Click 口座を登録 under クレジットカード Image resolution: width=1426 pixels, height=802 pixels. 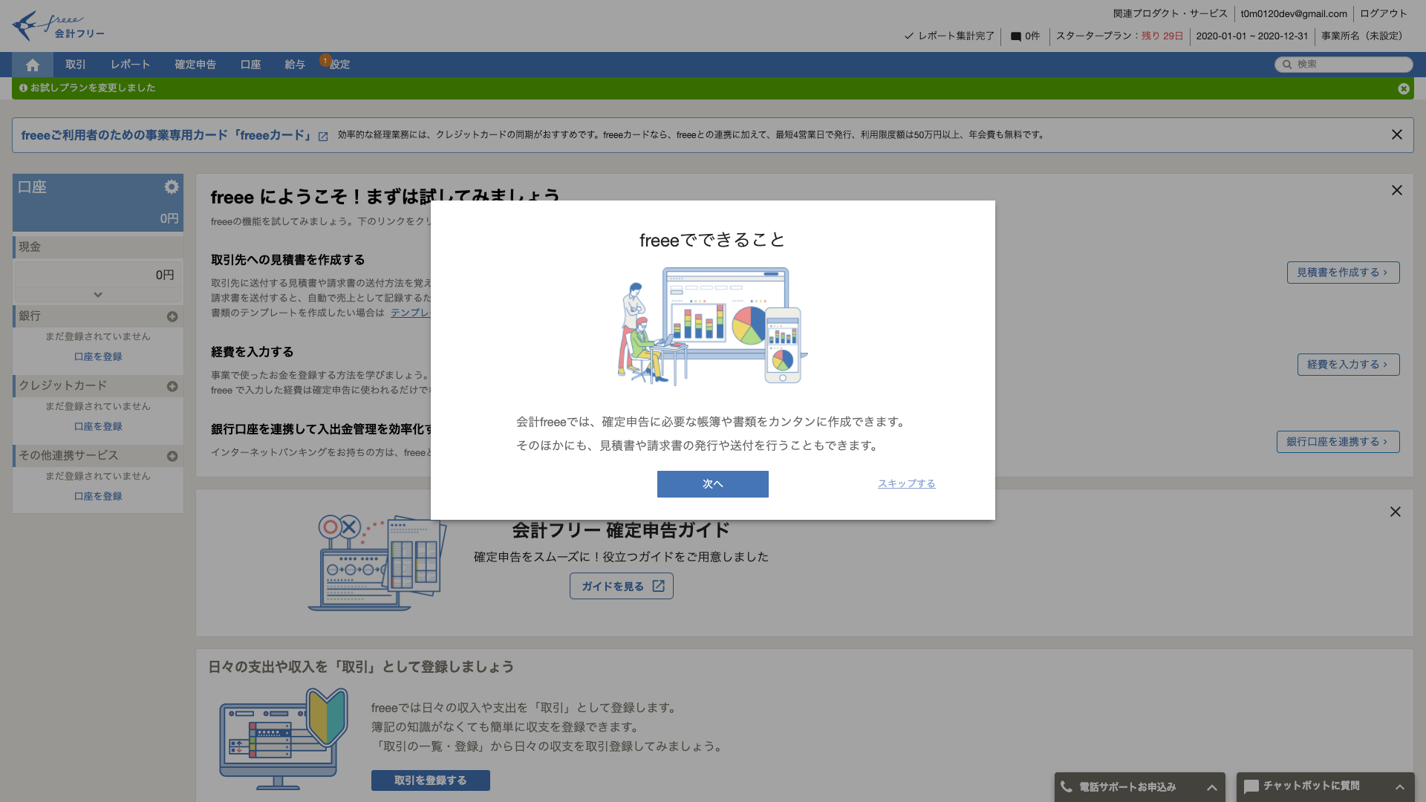[x=98, y=426]
